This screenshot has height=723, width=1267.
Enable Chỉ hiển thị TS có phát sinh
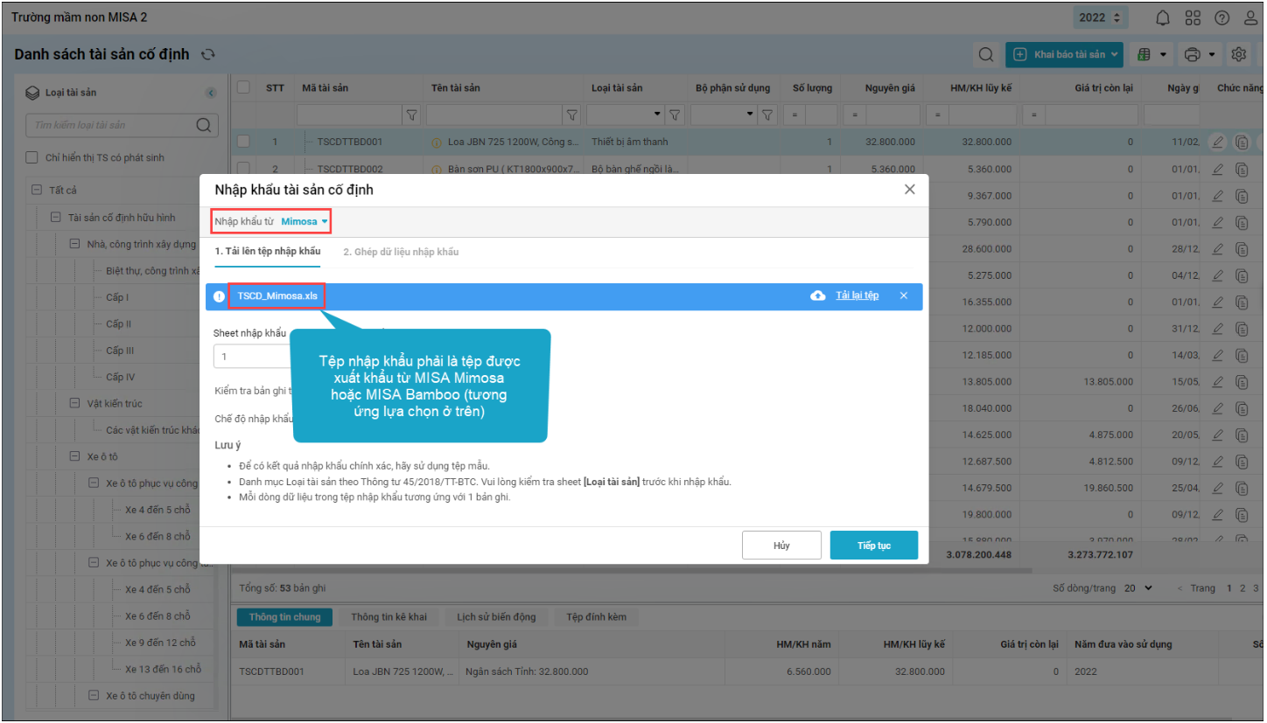31,157
